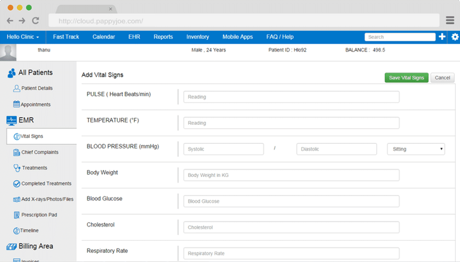
Task: Click the Body Weight in KG field
Action: [291, 175]
